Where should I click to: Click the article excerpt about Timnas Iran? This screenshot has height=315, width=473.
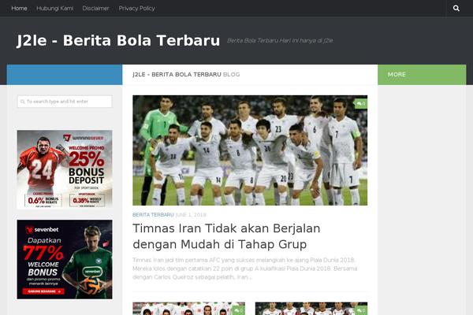245,269
